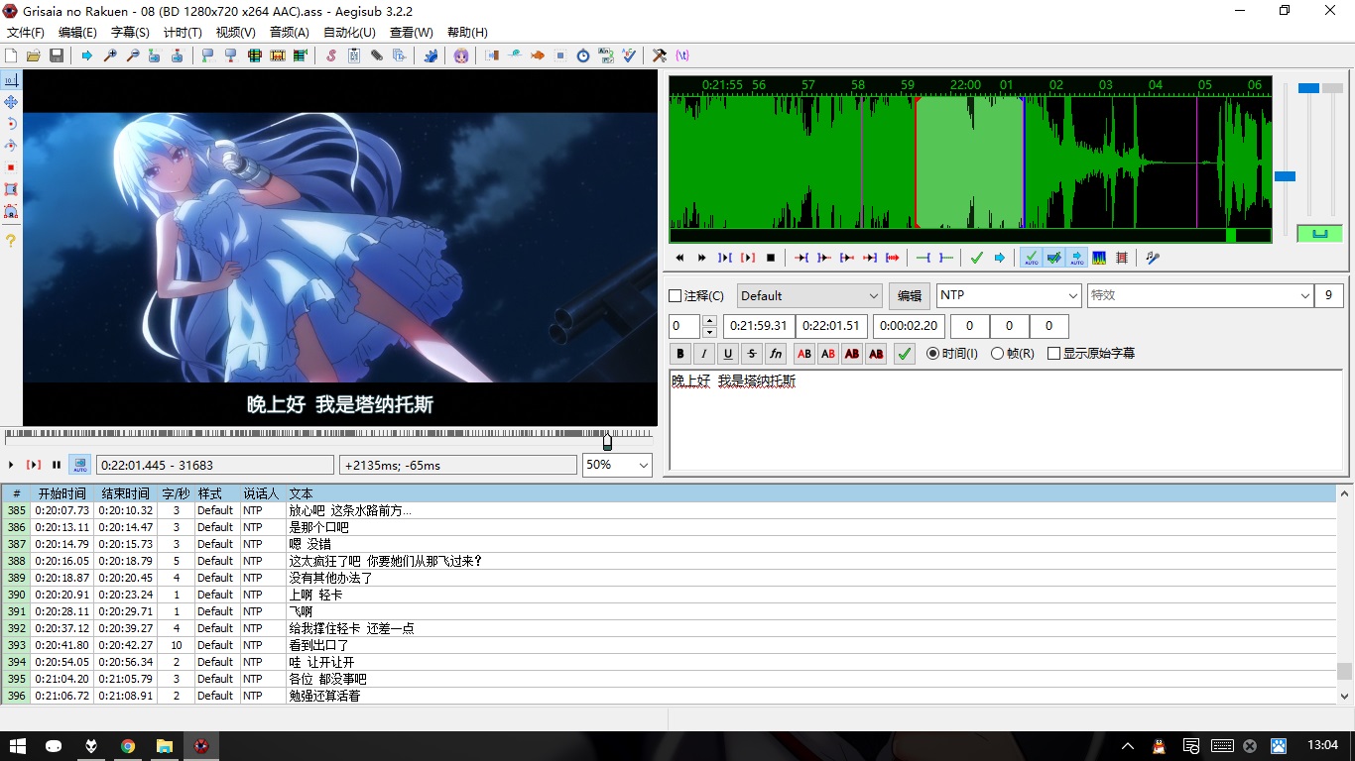Enable 显示原始字幕 checkbox
The width and height of the screenshot is (1355, 761).
click(x=1053, y=354)
